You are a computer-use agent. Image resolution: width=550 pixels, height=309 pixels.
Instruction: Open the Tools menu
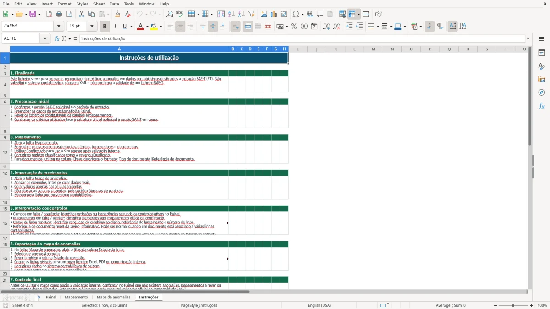click(129, 4)
